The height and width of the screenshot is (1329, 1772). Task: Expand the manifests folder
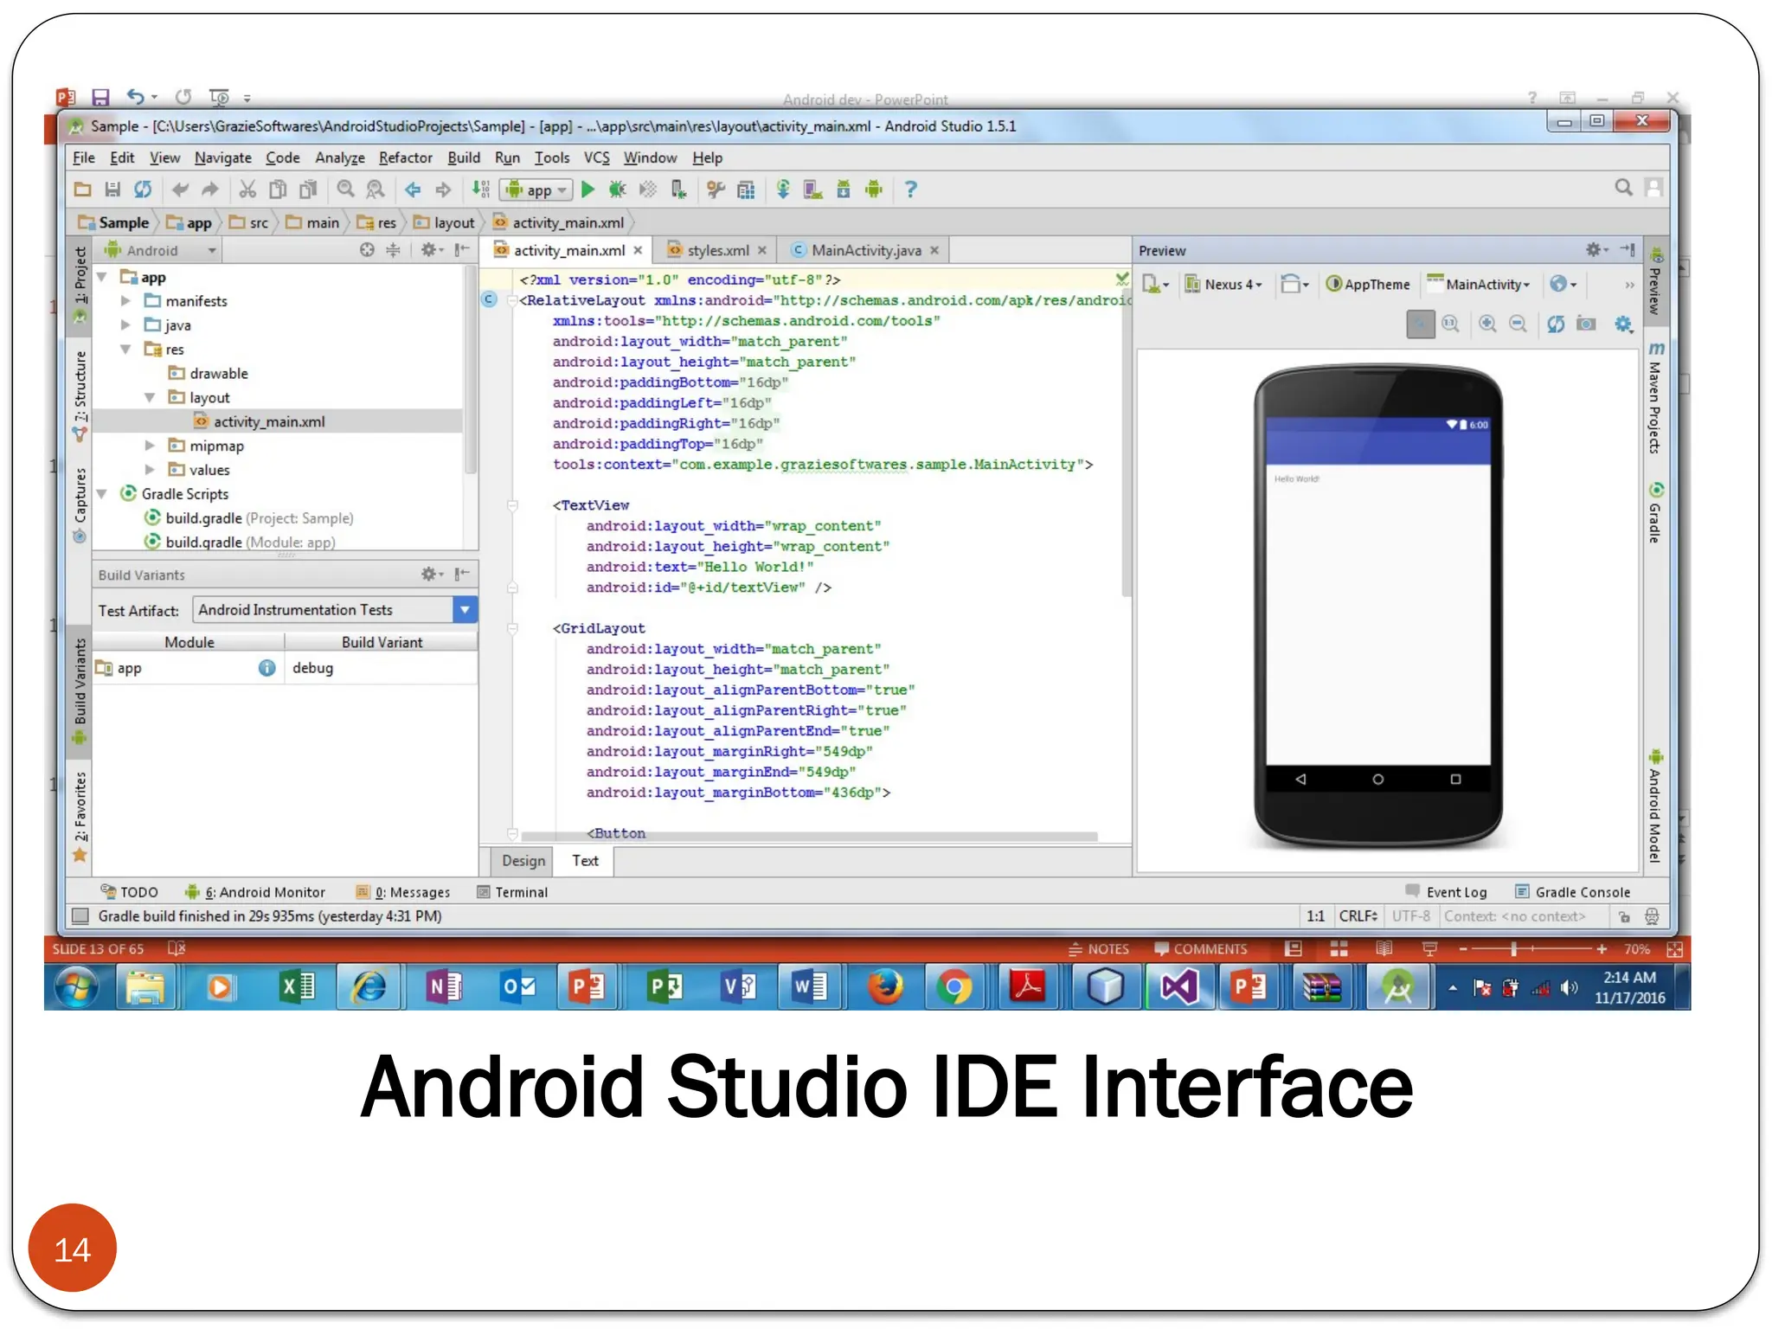coord(126,300)
